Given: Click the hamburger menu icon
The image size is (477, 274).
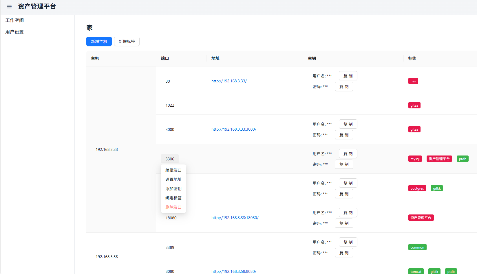Looking at the screenshot, I should 9,7.
